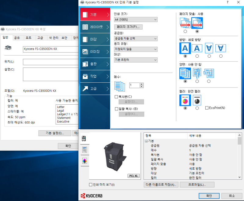The image size is (244, 201).
Task: Collapse the 기본 tree node
Action: pos(146,141)
